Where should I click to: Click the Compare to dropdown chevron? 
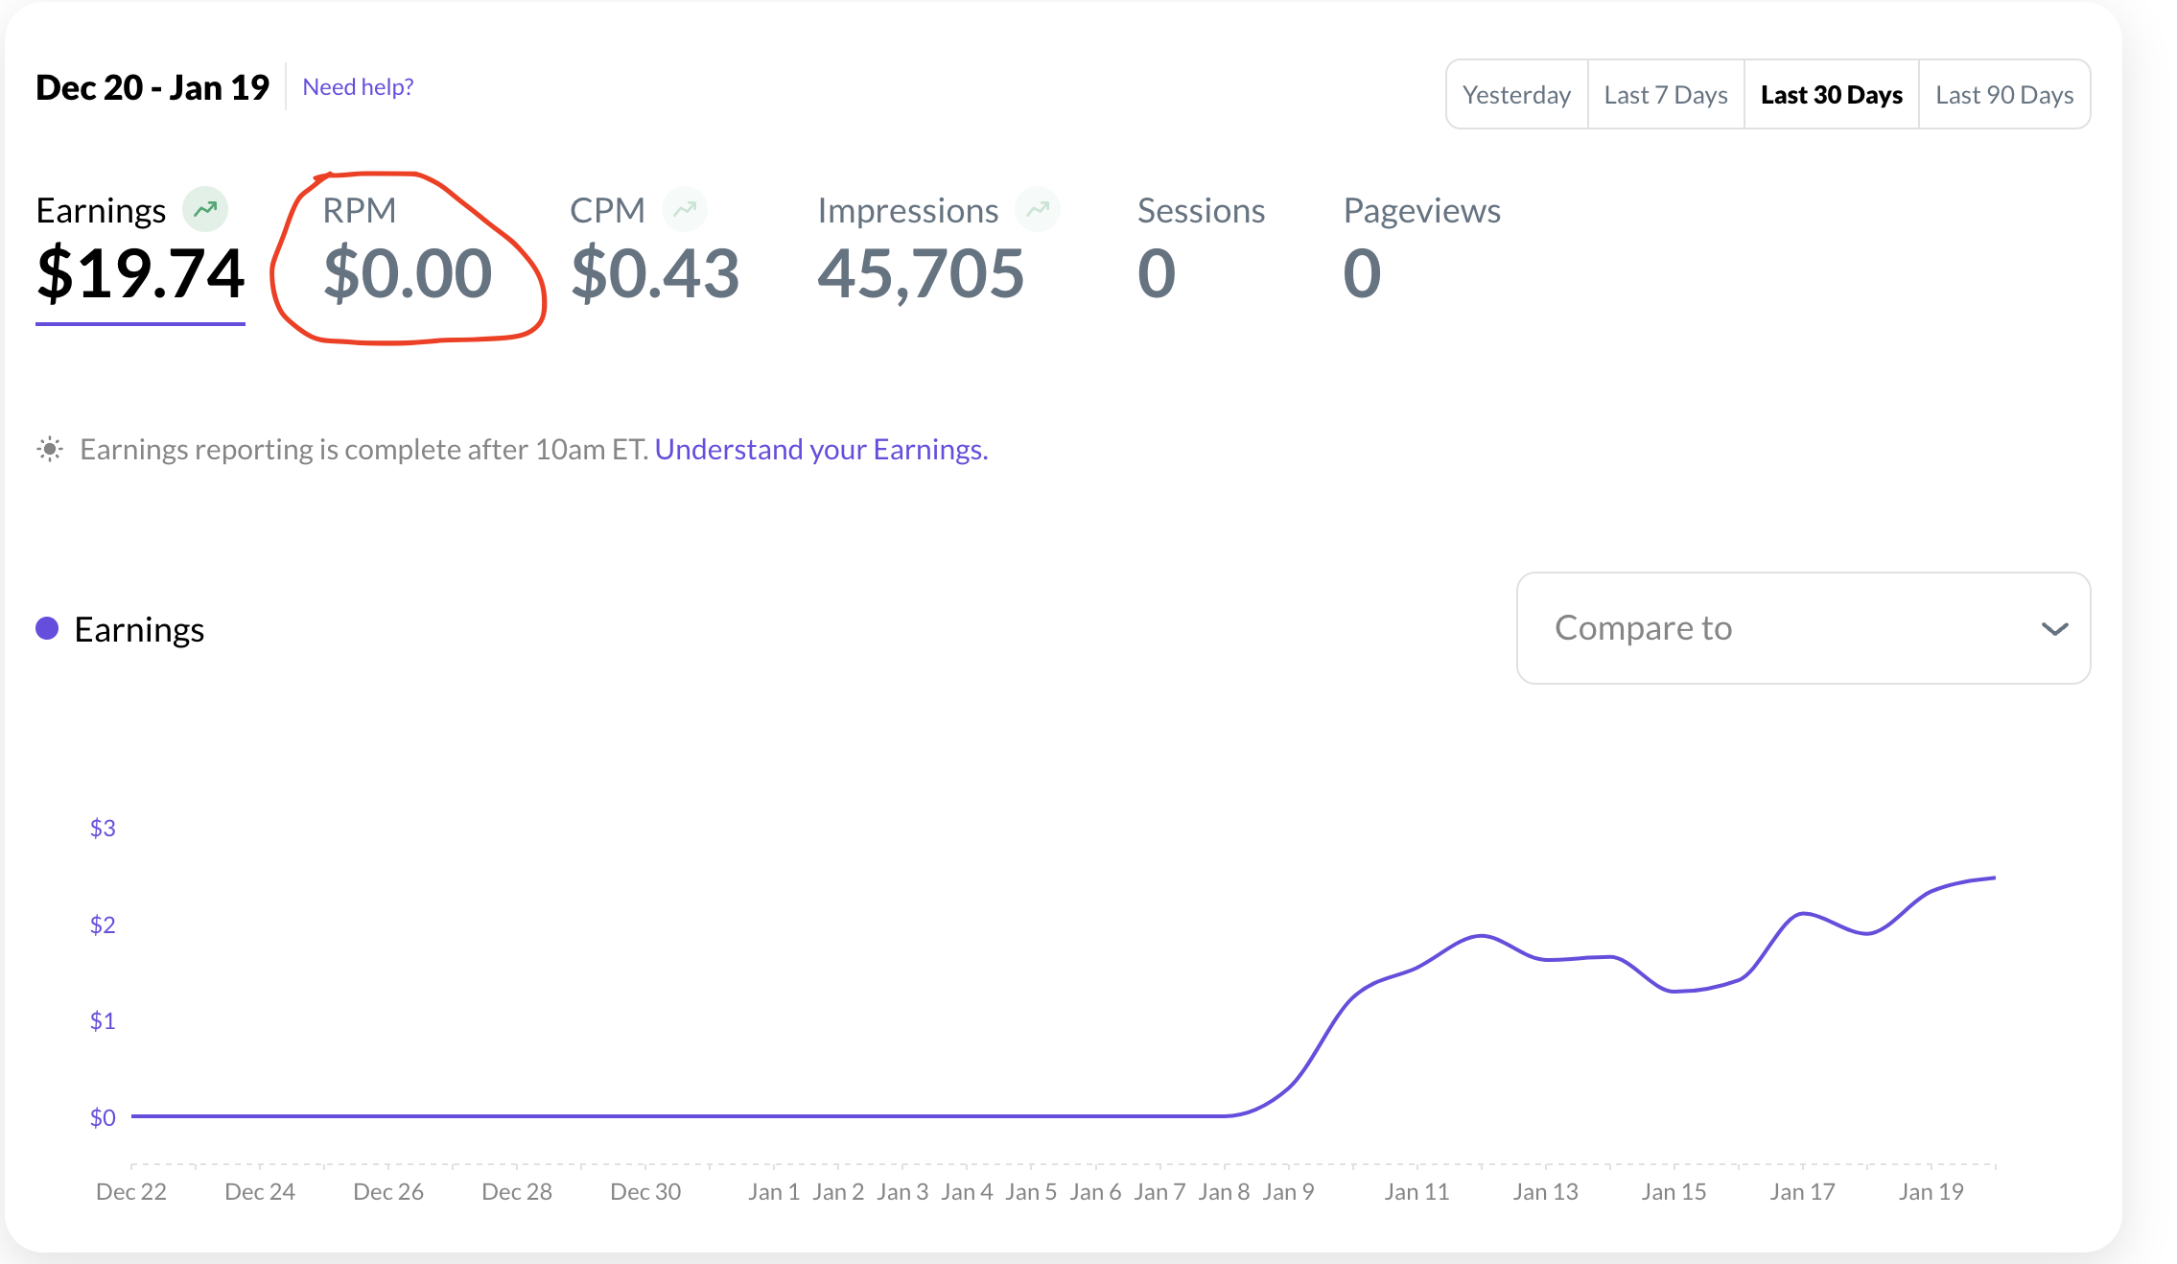(2054, 629)
